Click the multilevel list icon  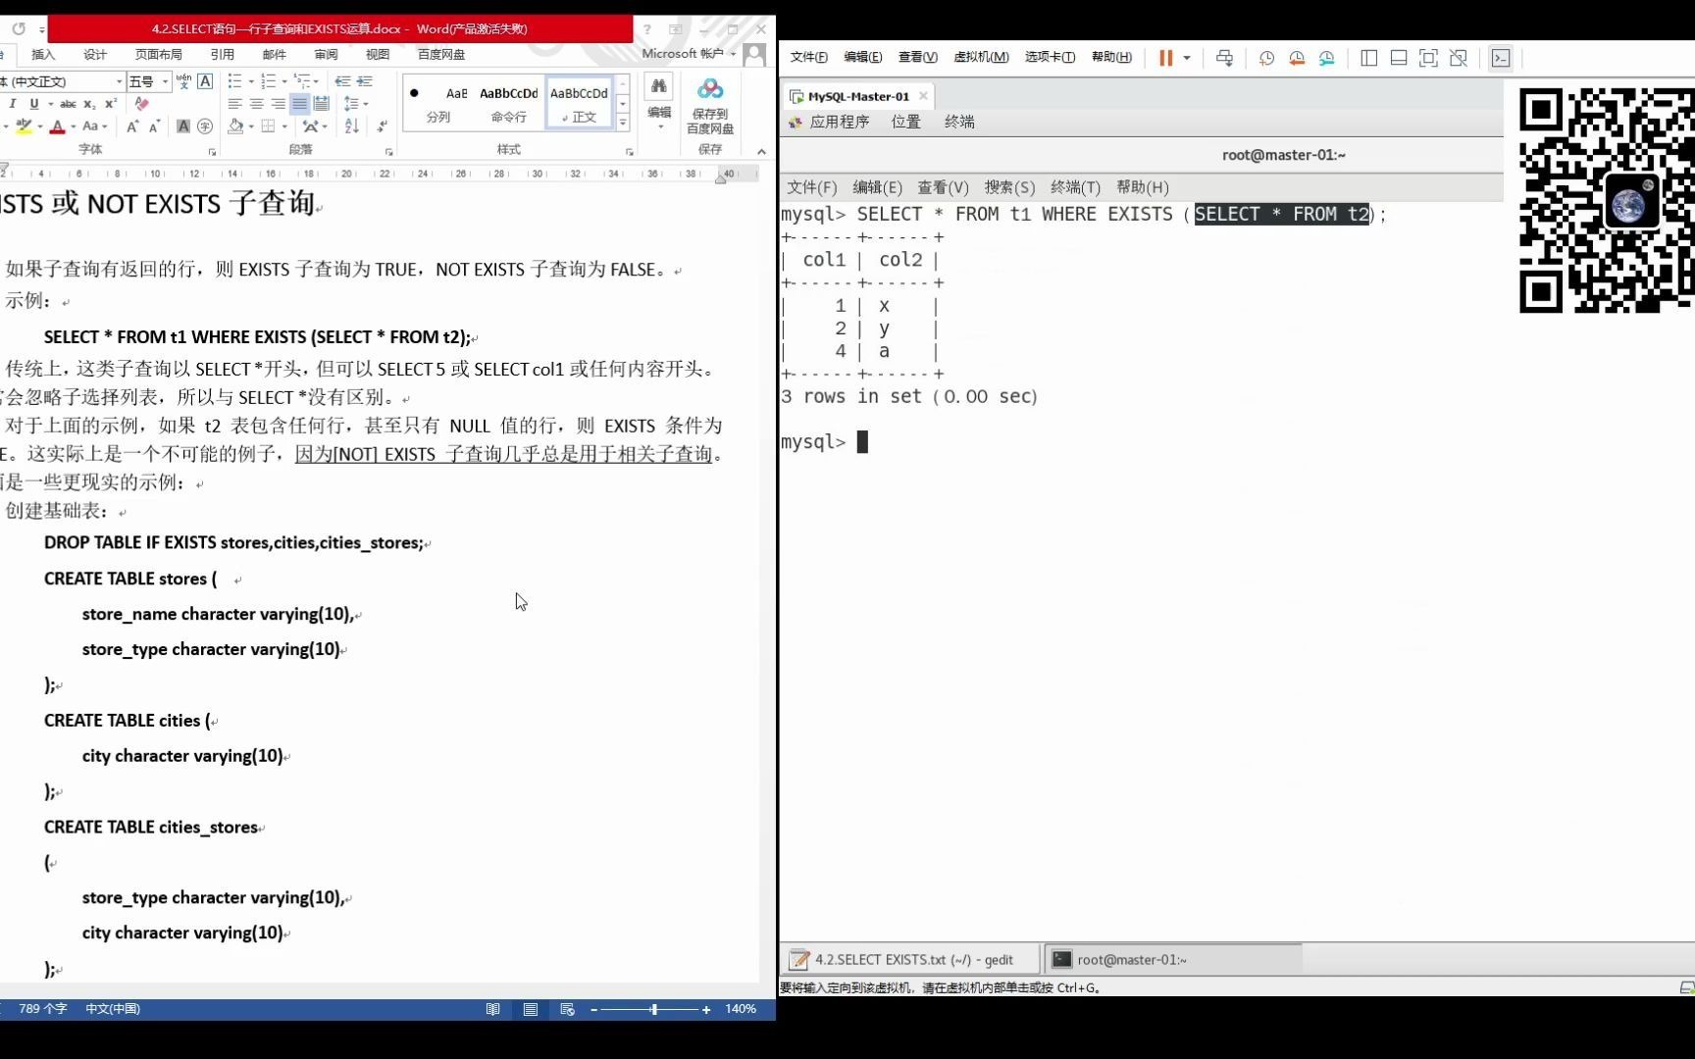tap(302, 81)
